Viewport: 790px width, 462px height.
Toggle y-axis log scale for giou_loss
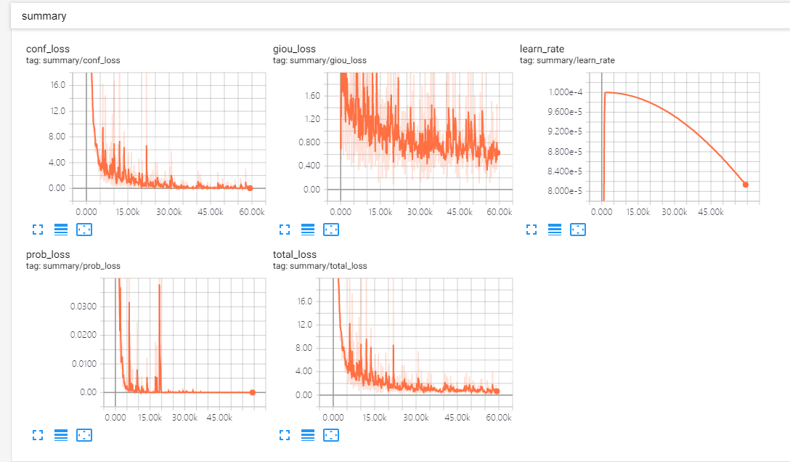click(x=308, y=230)
